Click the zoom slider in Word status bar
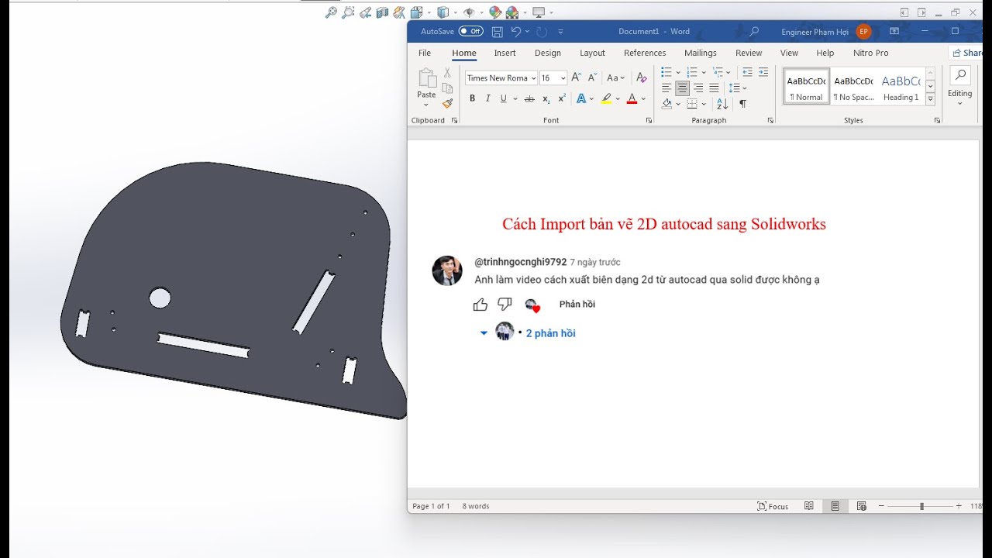Viewport: 992px width, 558px height. 921,506
